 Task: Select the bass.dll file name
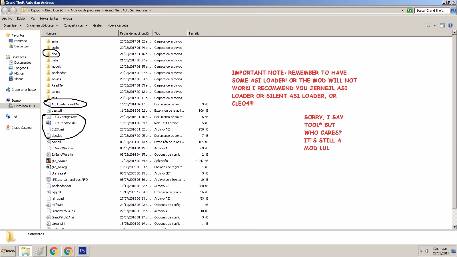[57, 111]
